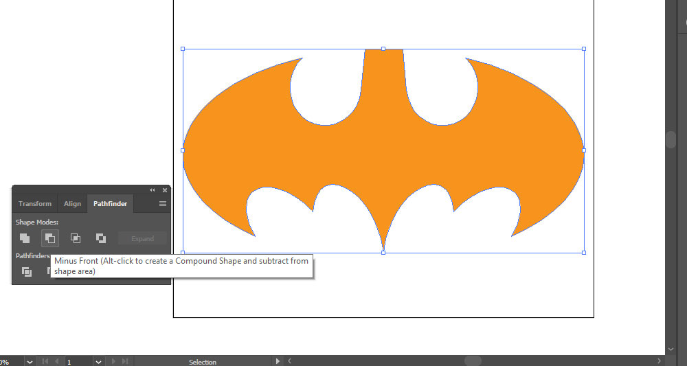Open status bar display options arrow
This screenshot has width=687, height=366.
tap(278, 362)
